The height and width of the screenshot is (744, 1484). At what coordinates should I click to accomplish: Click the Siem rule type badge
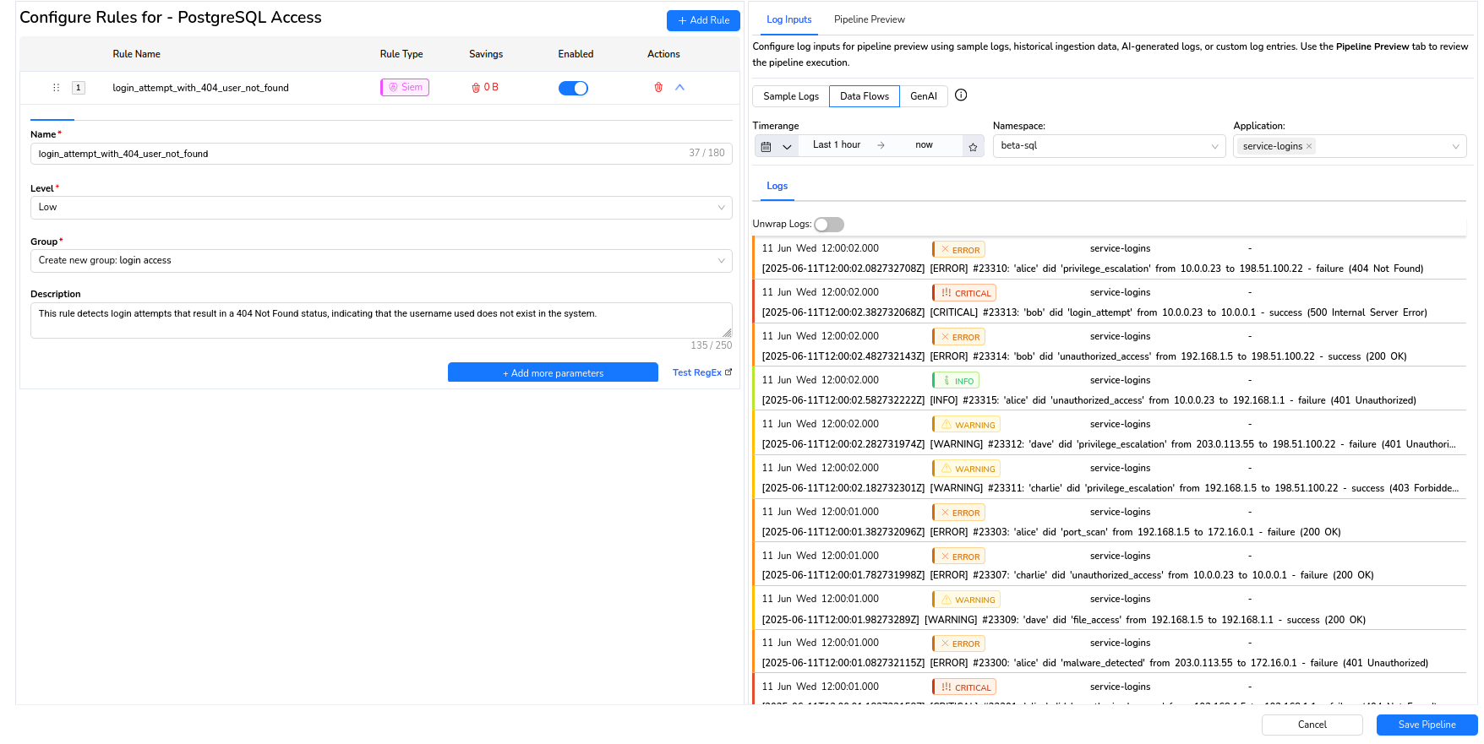405,88
